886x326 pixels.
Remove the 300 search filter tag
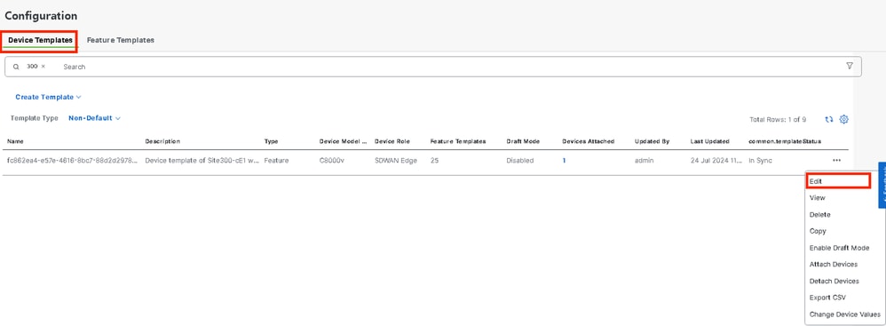tap(44, 66)
